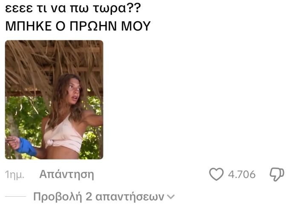Click the word απαντήσεων in the replies link
This screenshot has height=212, width=298.
click(130, 197)
